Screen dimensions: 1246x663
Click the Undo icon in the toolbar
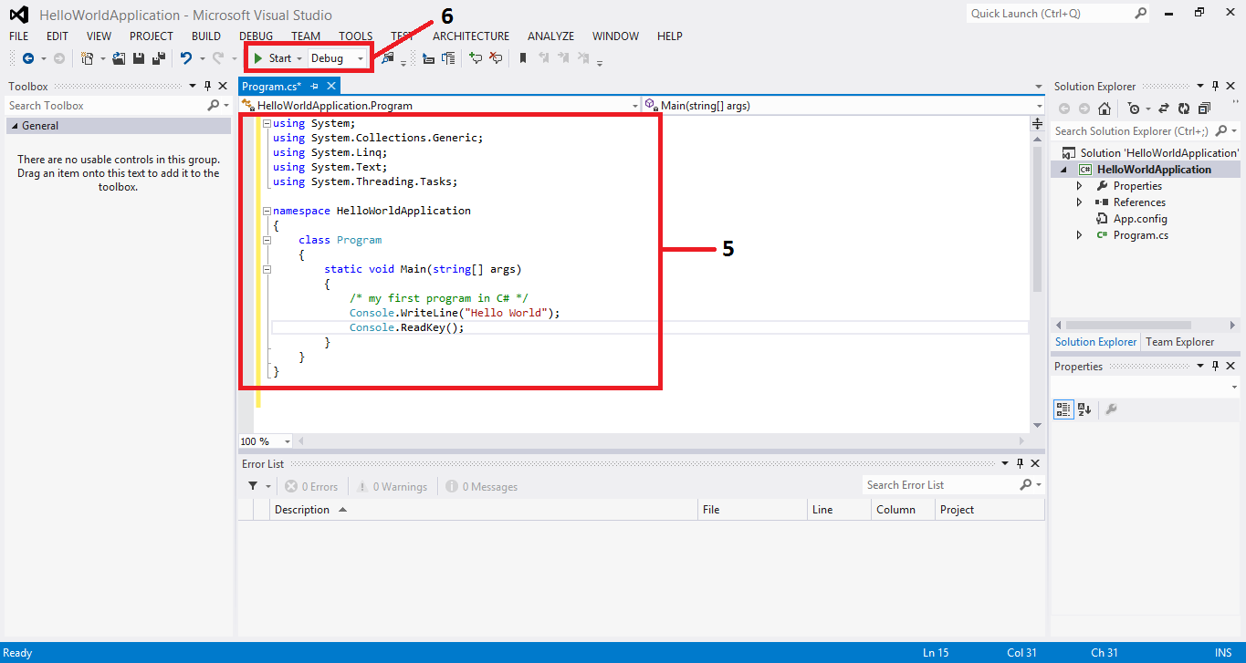pyautogui.click(x=187, y=57)
